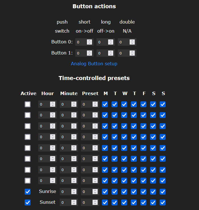Screen dimensions: 199x210
Task: Click Button 0 long press stepper
Action: click(x=111, y=42)
